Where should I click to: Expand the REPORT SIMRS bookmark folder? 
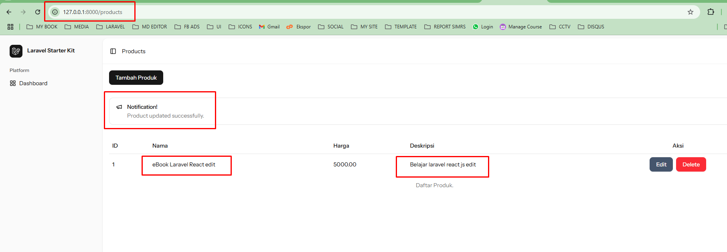click(x=445, y=27)
